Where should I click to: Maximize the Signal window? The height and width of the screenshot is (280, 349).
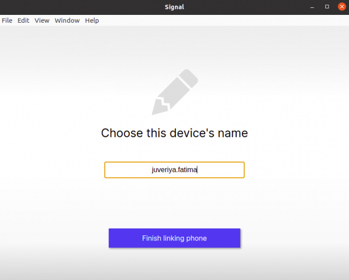click(327, 7)
